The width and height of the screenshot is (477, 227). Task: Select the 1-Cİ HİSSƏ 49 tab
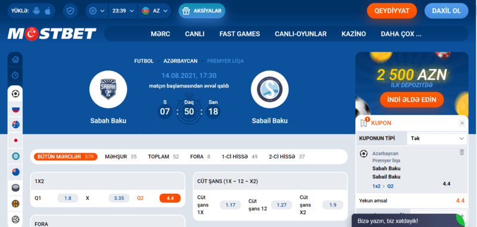240,157
